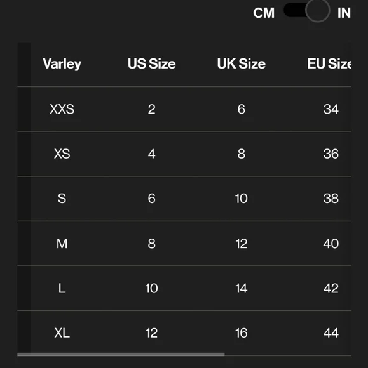Select the IN unit label
The width and height of the screenshot is (368, 368).
pos(344,13)
